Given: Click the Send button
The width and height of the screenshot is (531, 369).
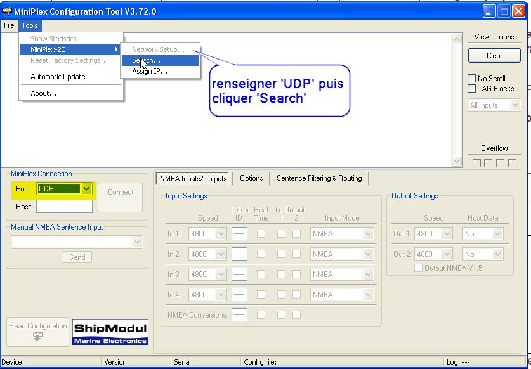Looking at the screenshot, I should [x=77, y=257].
